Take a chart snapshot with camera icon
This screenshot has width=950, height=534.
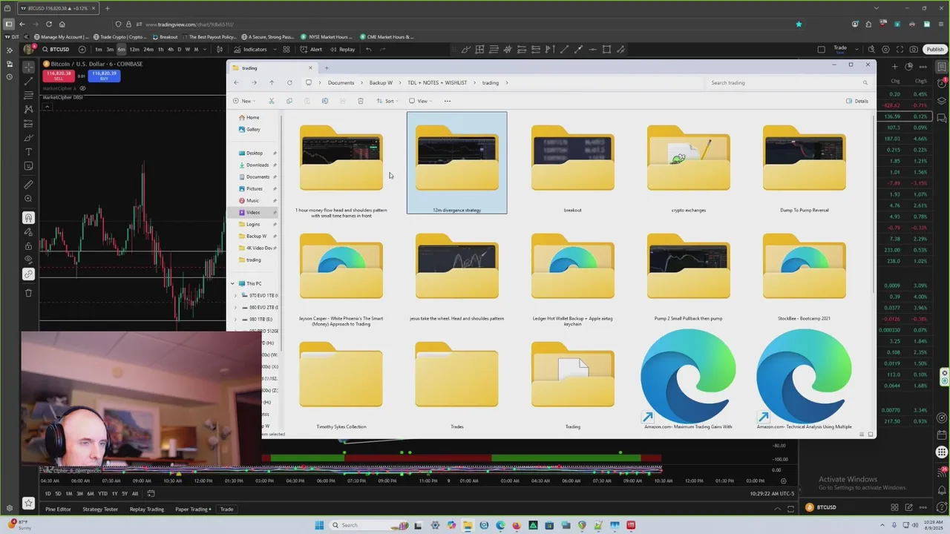click(x=914, y=50)
